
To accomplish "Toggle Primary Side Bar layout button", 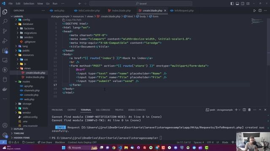I will [232, 4].
